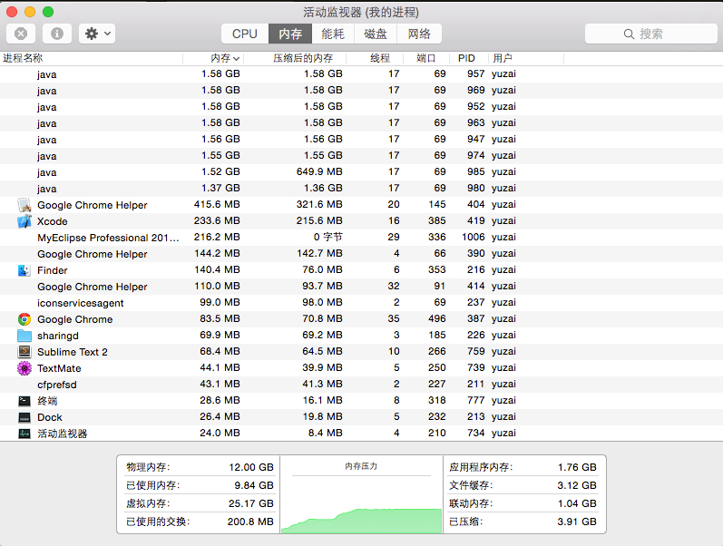The height and width of the screenshot is (546, 723).
Task: Sort by 进程名称 column header
Action: (x=92, y=58)
